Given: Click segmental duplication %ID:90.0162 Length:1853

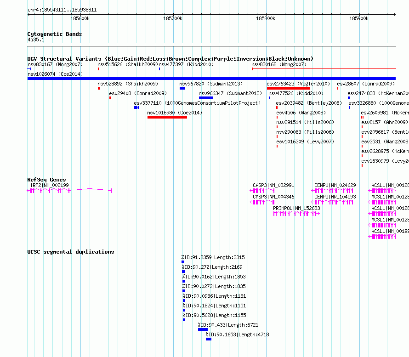Looking at the screenshot, I should coord(184,281).
